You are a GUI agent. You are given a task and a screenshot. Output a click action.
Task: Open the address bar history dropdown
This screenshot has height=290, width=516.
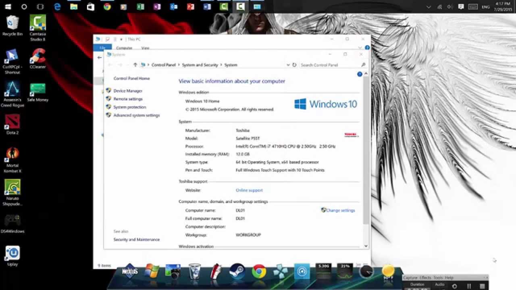pyautogui.click(x=288, y=65)
